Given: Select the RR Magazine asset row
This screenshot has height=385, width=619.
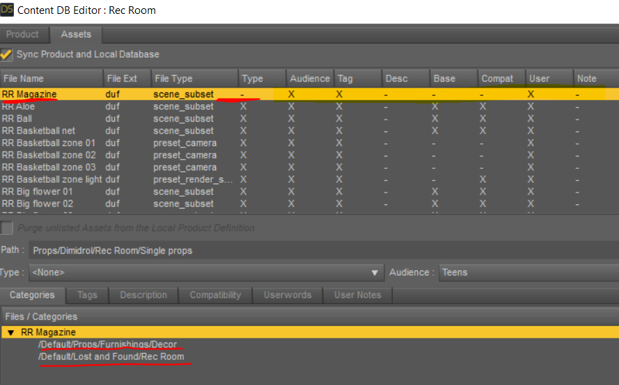Looking at the screenshot, I should point(309,95).
